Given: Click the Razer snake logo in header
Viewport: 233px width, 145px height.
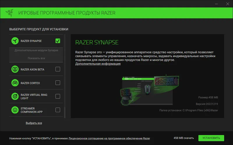Looking at the screenshot, I should click(x=10, y=13).
